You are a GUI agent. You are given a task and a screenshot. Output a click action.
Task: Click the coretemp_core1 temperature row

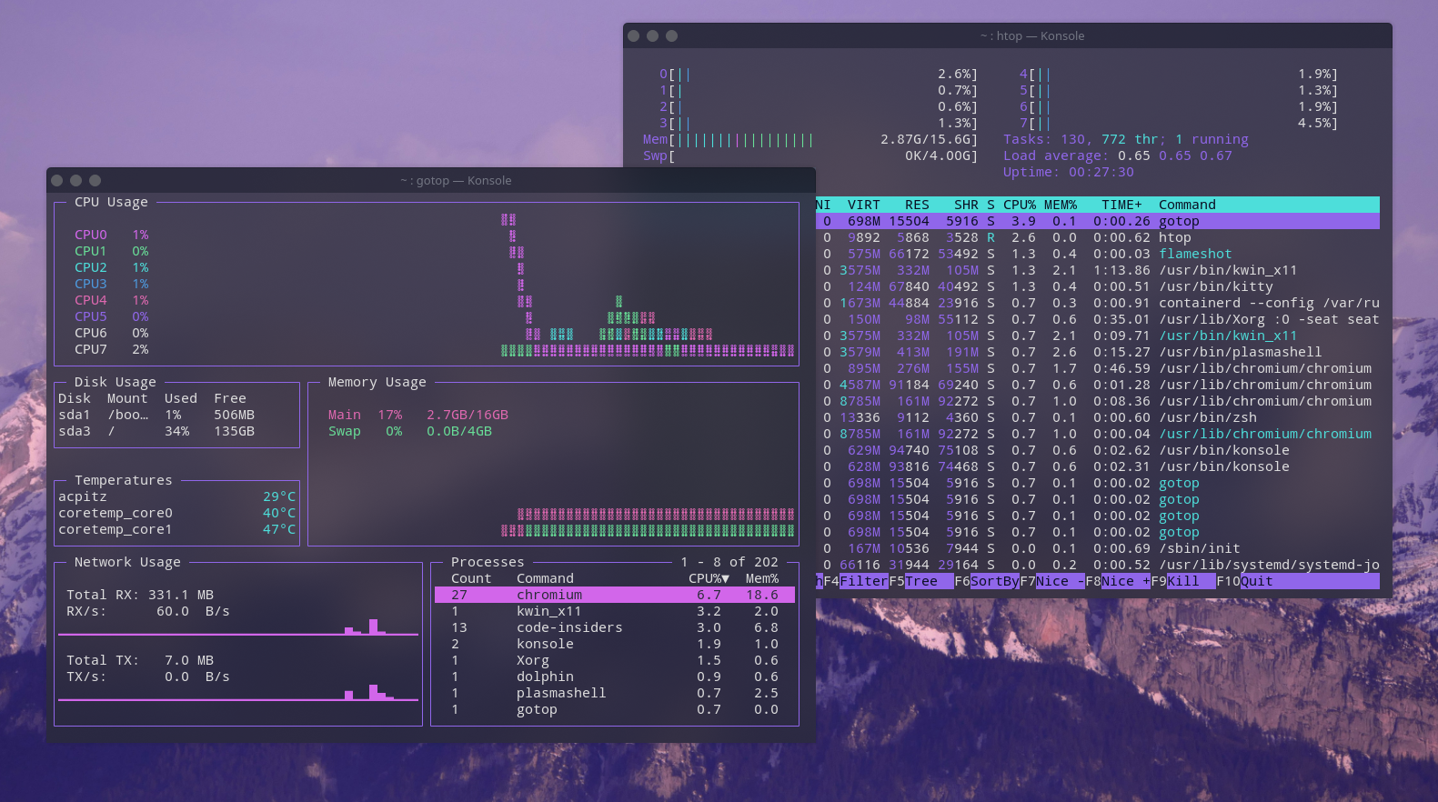[177, 529]
